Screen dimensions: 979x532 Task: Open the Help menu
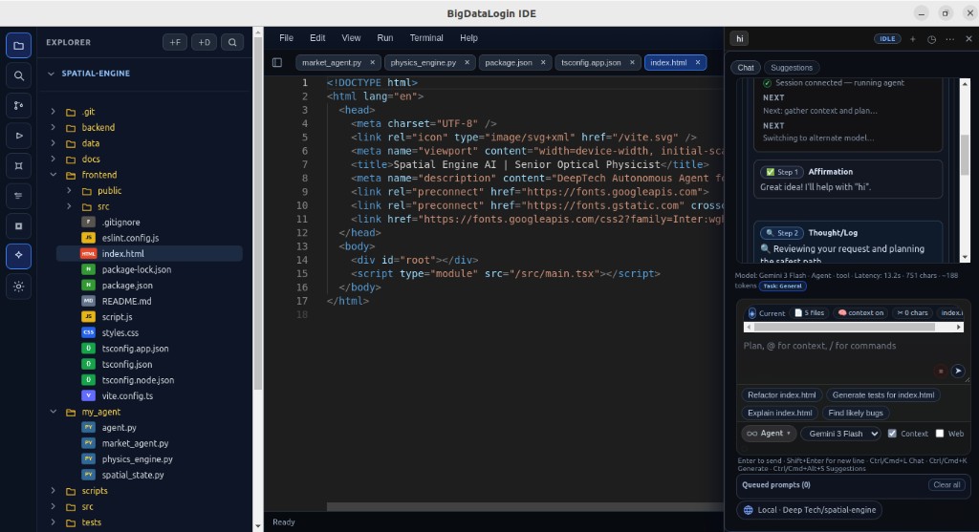(x=468, y=38)
